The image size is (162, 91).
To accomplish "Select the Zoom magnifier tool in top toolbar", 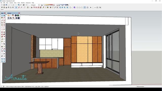I will 55,7.
